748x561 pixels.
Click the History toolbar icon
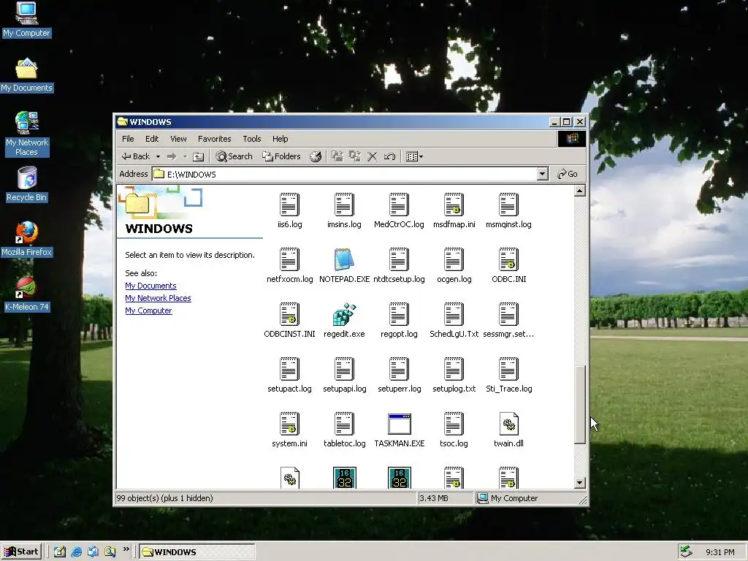pos(316,156)
